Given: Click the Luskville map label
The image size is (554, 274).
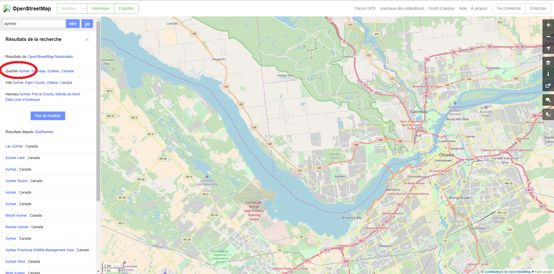Looking at the screenshot, I should point(172,24).
